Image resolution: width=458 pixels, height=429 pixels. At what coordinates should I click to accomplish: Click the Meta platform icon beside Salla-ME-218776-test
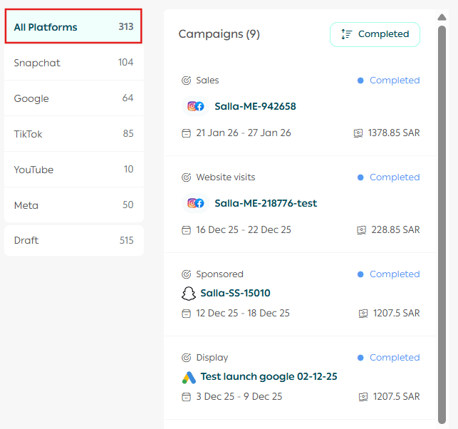196,203
